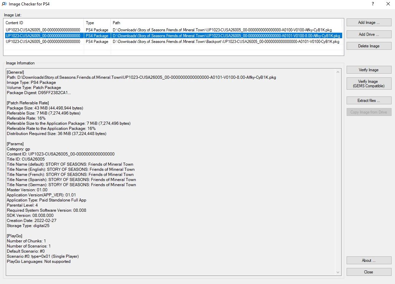Image resolution: width=395 pixels, height=284 pixels.
Task: Open the Extract files dialog
Action: (x=369, y=100)
